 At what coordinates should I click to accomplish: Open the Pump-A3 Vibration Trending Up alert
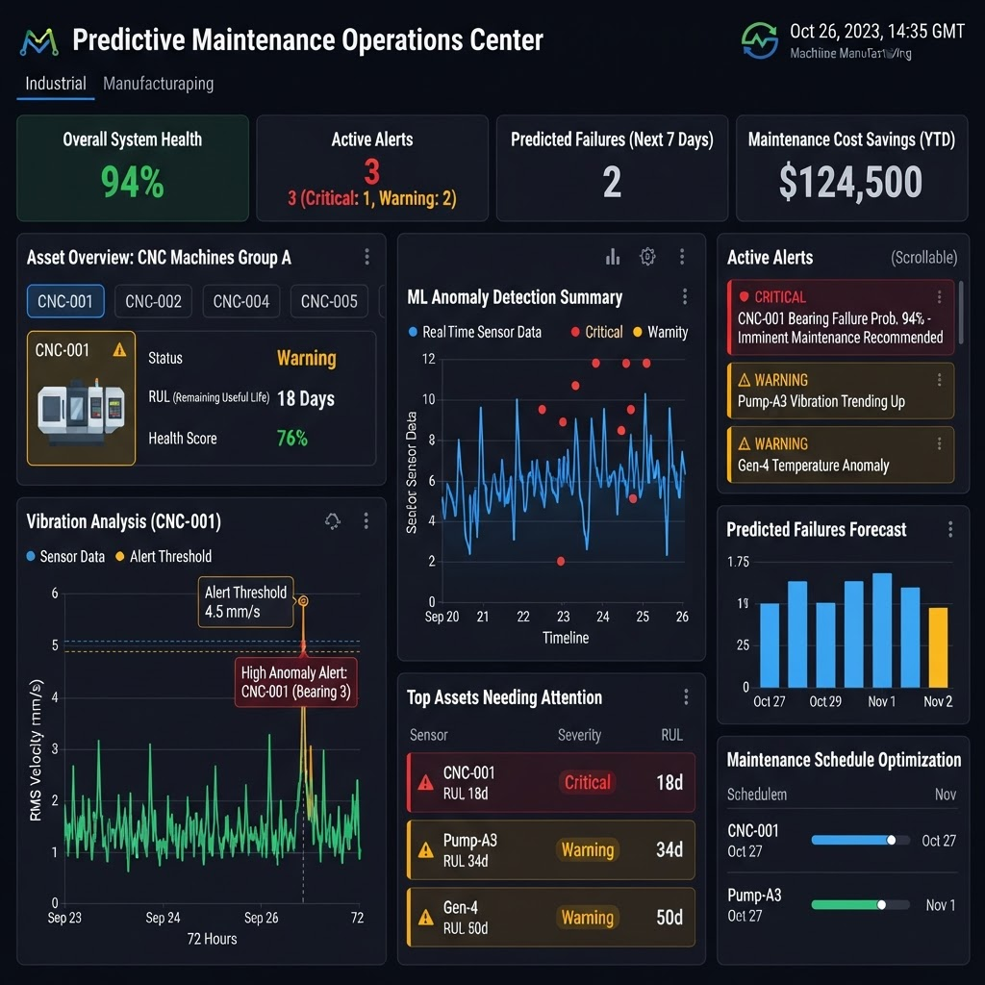(x=841, y=391)
